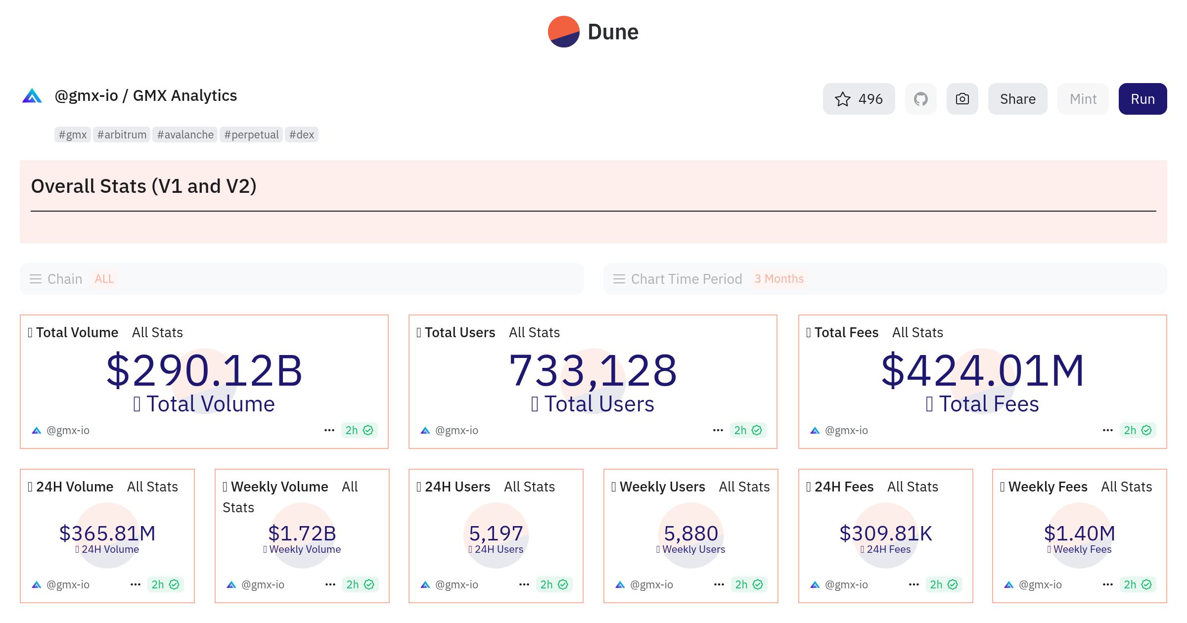
Task: Click 2h refresh badge on Weekly Volume card
Action: point(361,584)
